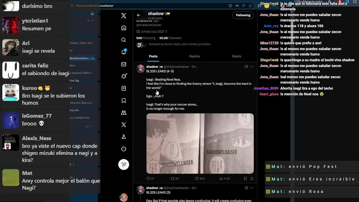Open Notifications bell with badge
Screen dimensions: 359x202
click(124, 52)
